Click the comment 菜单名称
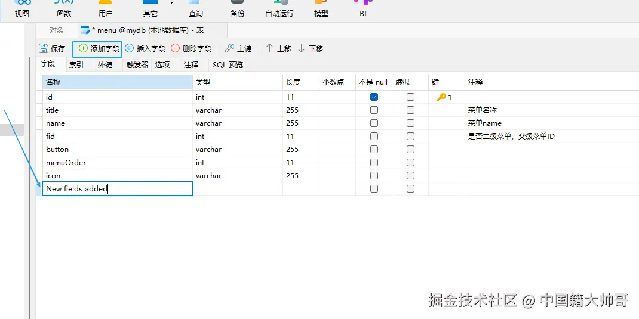639x319 pixels. tap(483, 110)
